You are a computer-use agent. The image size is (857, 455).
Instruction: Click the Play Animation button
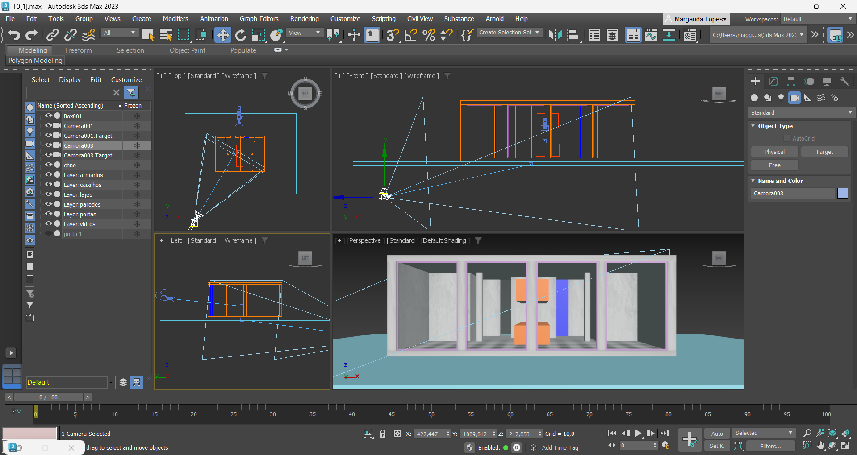pyautogui.click(x=638, y=433)
